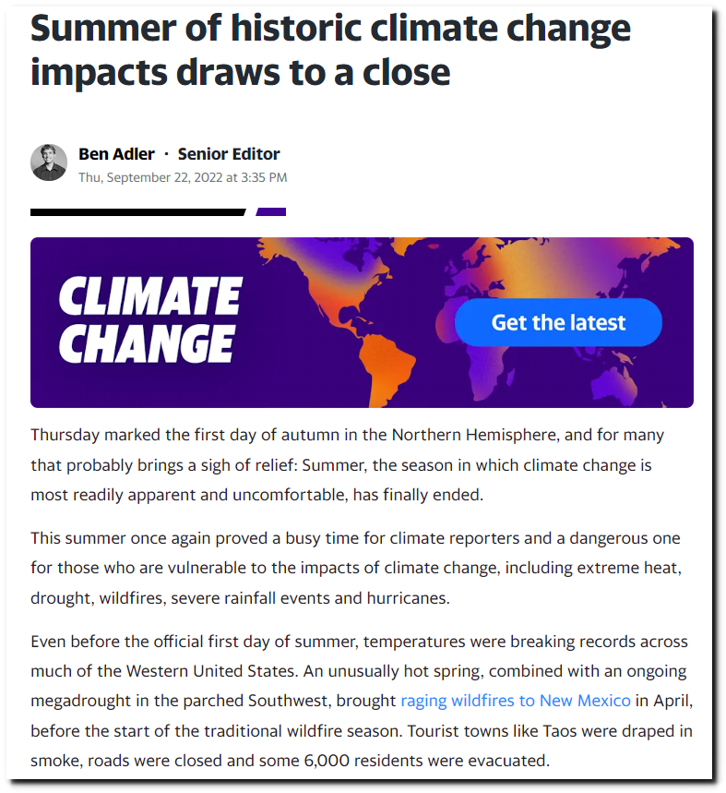Click the purple accent bar under byline
The height and width of the screenshot is (793, 726).
[x=271, y=212]
